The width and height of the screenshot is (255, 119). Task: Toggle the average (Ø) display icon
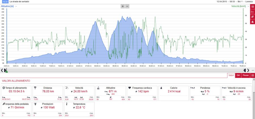(252, 17)
